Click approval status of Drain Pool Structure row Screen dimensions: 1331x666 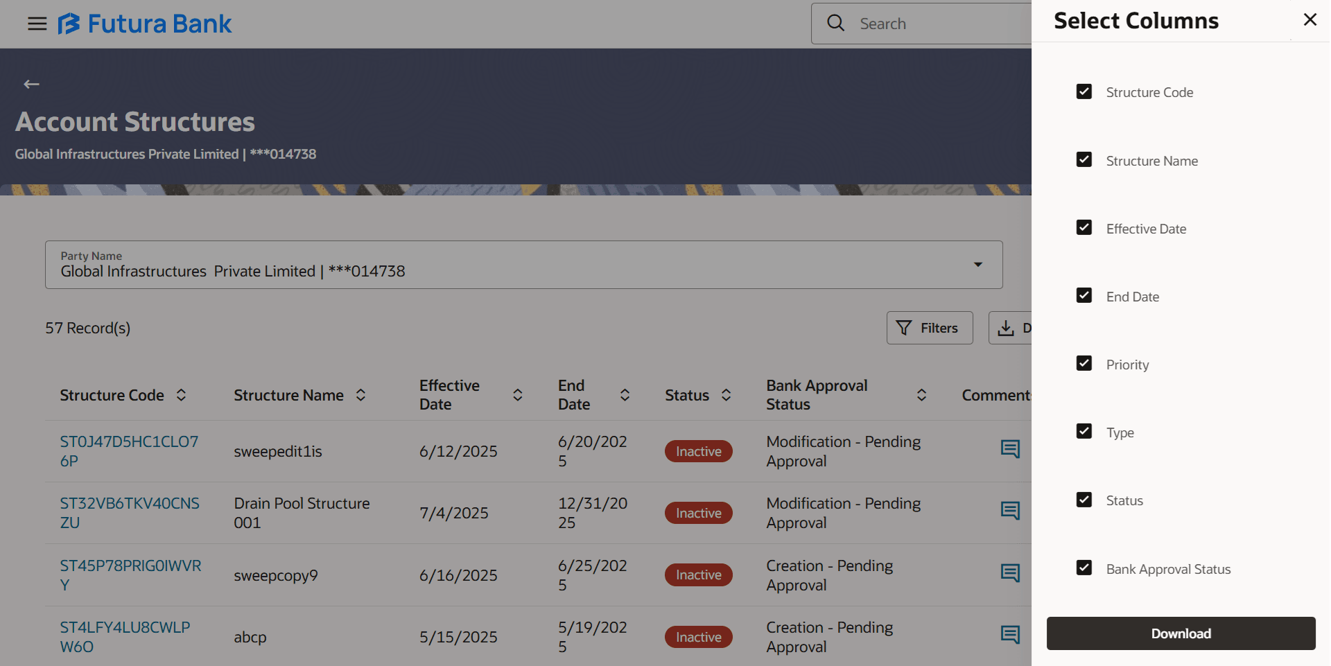pos(844,513)
